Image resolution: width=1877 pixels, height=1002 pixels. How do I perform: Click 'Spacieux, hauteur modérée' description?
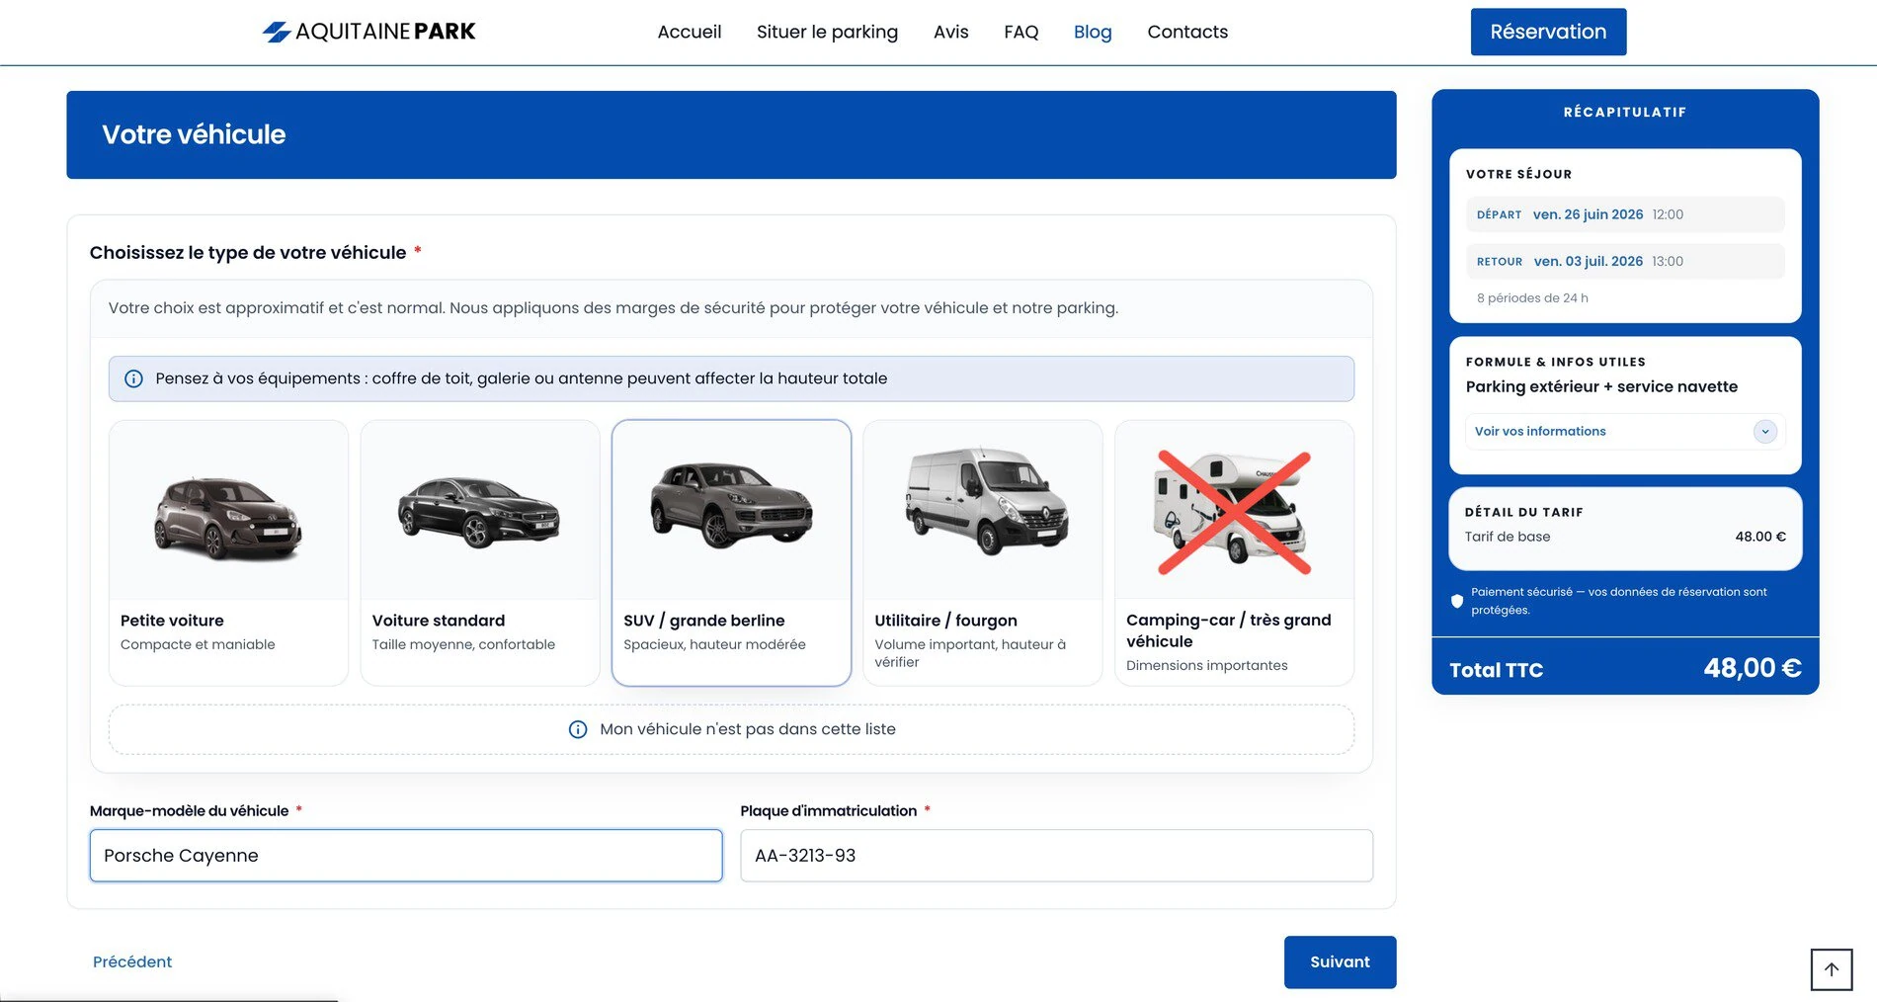click(714, 644)
